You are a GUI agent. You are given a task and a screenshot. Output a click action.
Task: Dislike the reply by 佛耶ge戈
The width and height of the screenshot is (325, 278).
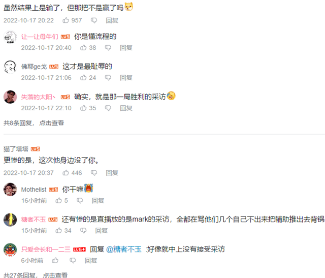(108, 78)
